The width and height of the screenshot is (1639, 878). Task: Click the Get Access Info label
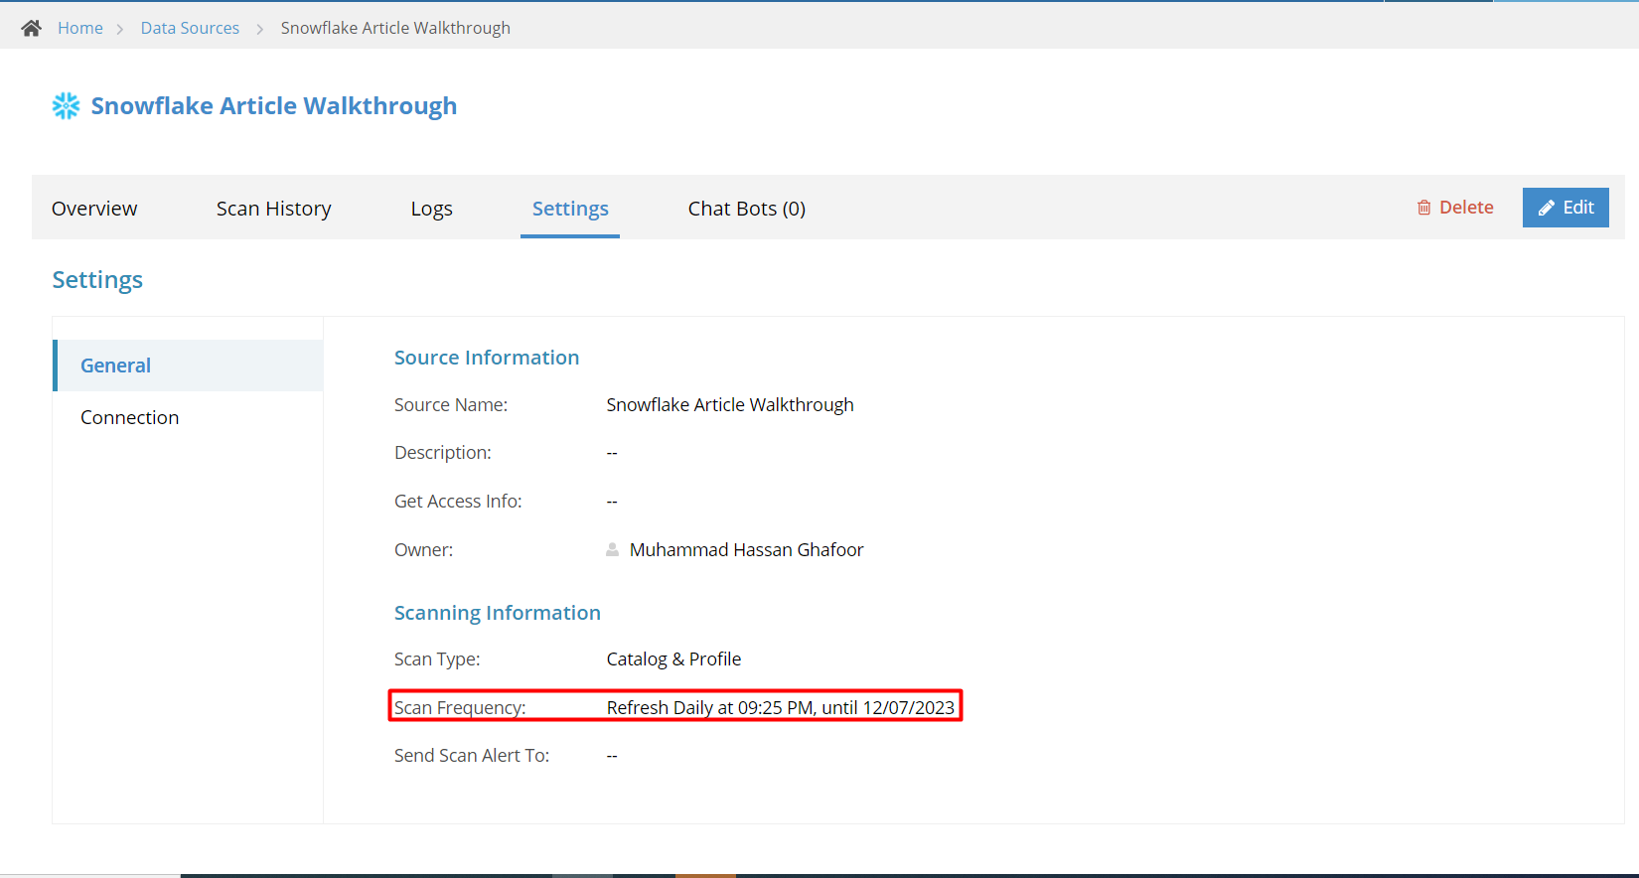pos(458,501)
